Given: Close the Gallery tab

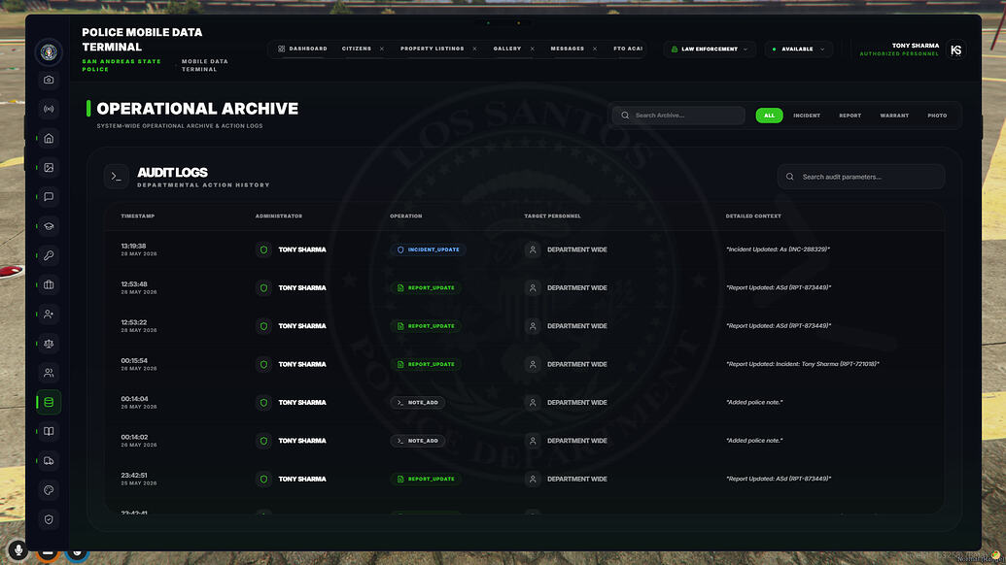Looking at the screenshot, I should coord(532,49).
